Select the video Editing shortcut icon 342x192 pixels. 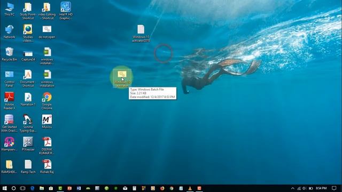pos(46,11)
